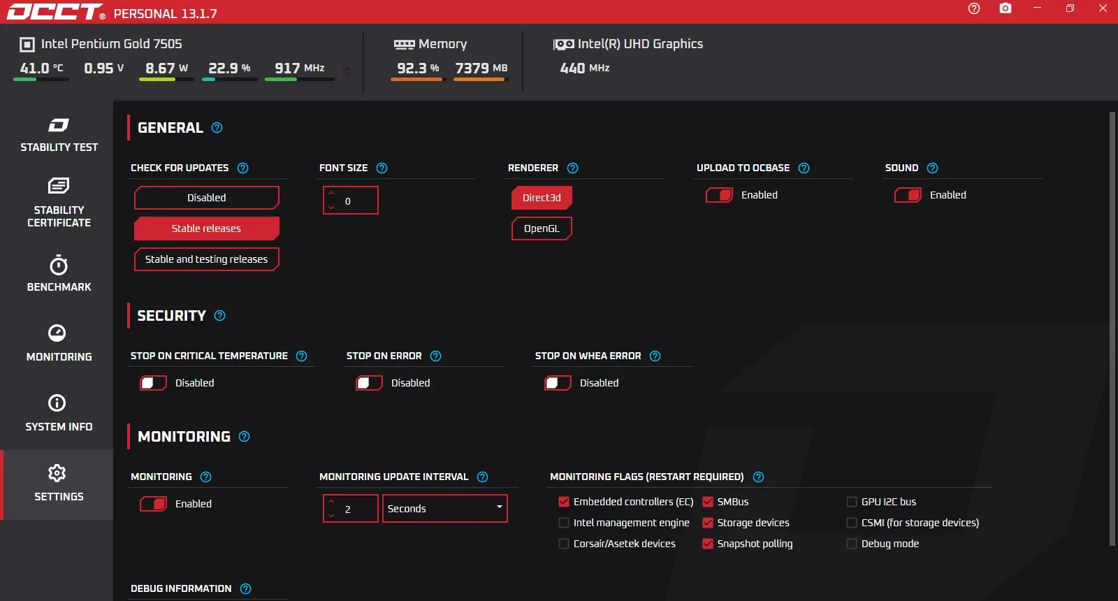
Task: Click the GPU 440 MHz reading
Action: click(x=585, y=68)
